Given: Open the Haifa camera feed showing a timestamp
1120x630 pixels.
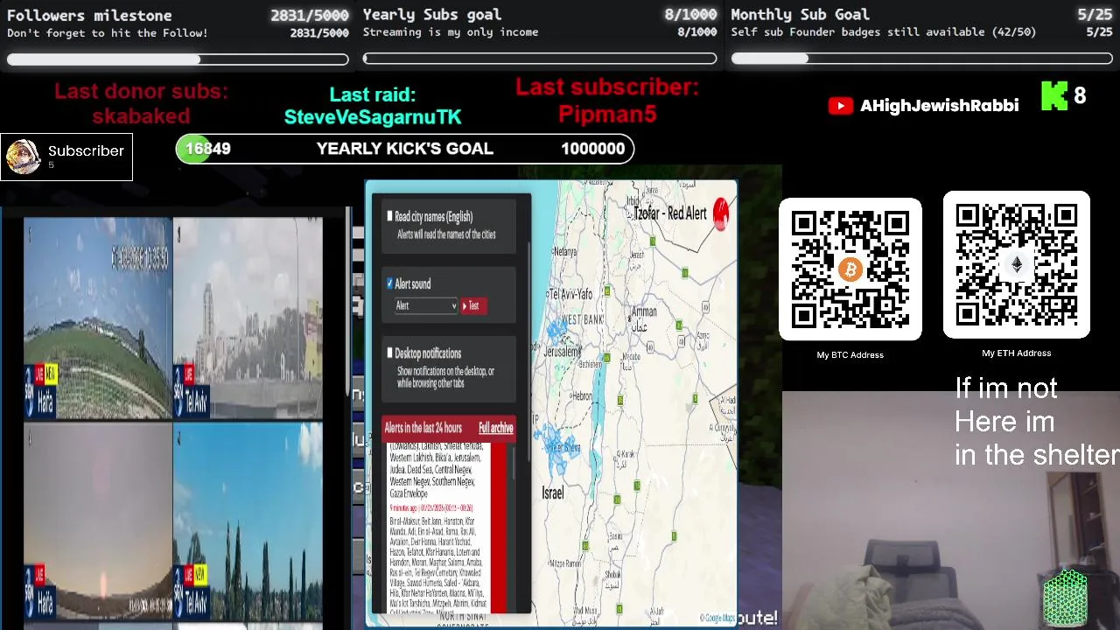Looking at the screenshot, I should 98,318.
